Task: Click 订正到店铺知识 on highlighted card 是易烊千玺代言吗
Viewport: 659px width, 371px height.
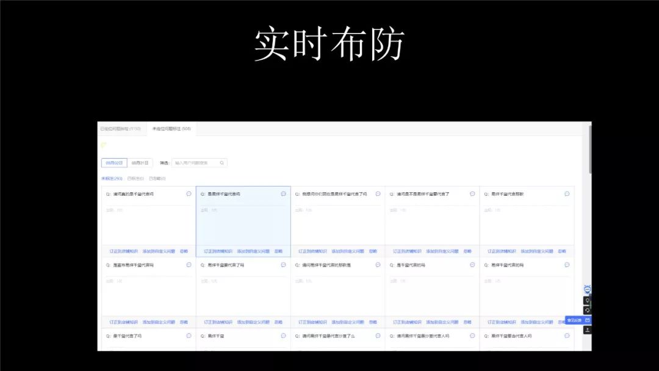Action: point(218,251)
